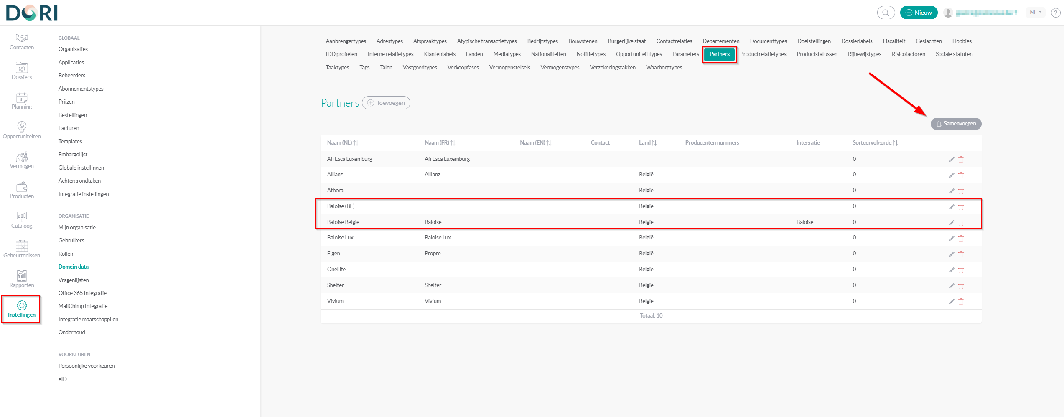Switch to the Productrelatietypes tab

pyautogui.click(x=763, y=54)
